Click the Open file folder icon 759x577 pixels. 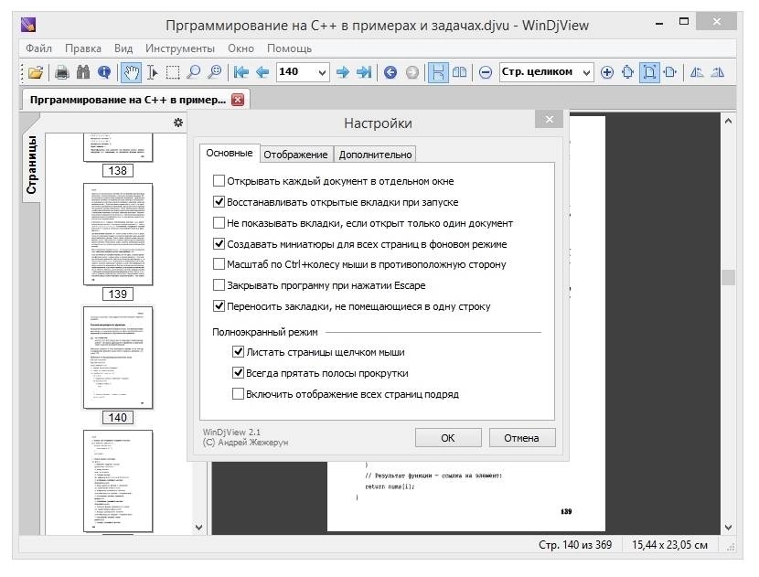(36, 72)
